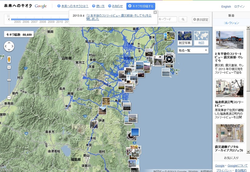Open the 利用規約 map terms link

coord(206,171)
